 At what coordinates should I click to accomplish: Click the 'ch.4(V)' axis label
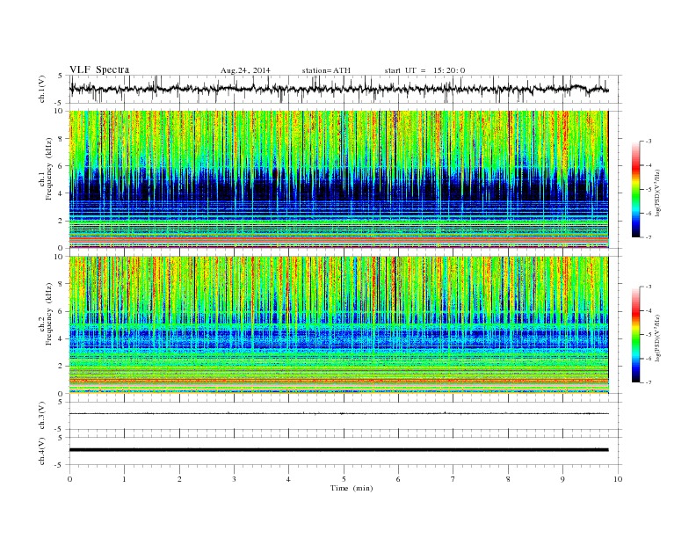click(42, 452)
